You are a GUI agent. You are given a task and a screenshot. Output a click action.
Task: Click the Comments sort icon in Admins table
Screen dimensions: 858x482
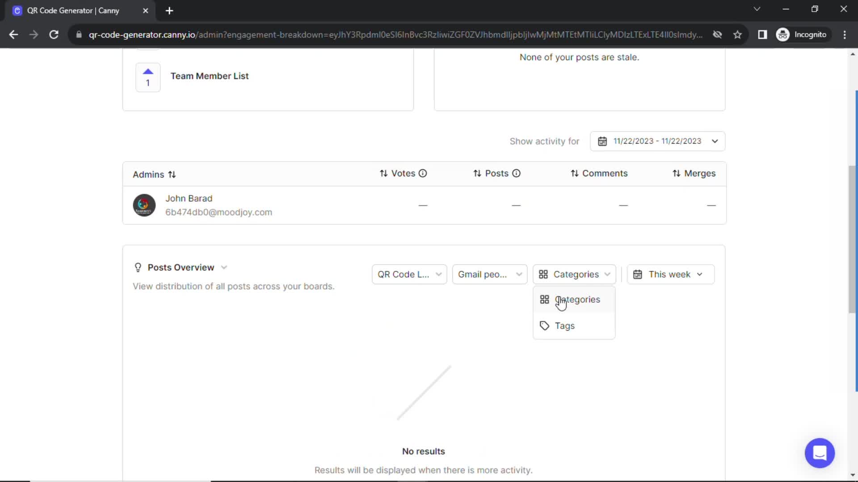pyautogui.click(x=575, y=173)
